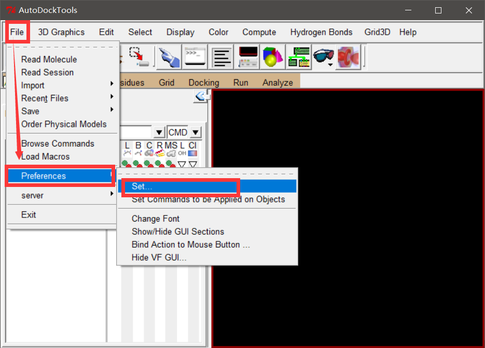Open the small arrow beside stereo glasses

[330, 65]
